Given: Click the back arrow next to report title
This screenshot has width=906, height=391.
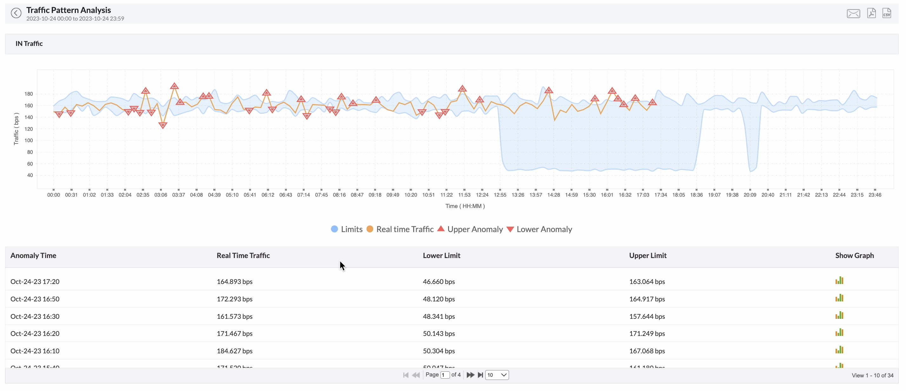Looking at the screenshot, I should point(16,13).
